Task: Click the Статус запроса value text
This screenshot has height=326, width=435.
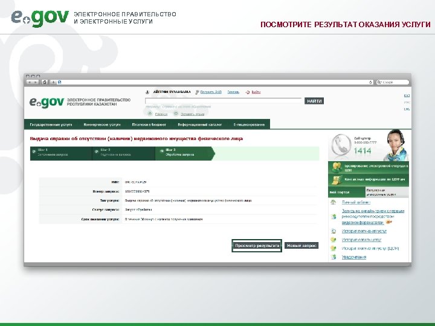Action: coord(138,210)
